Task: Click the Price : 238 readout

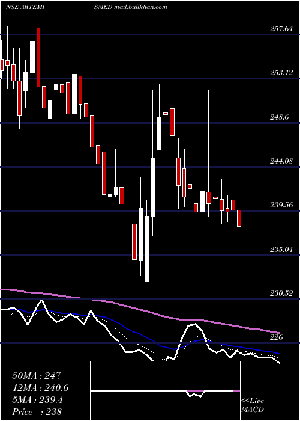Action: pyautogui.click(x=37, y=411)
